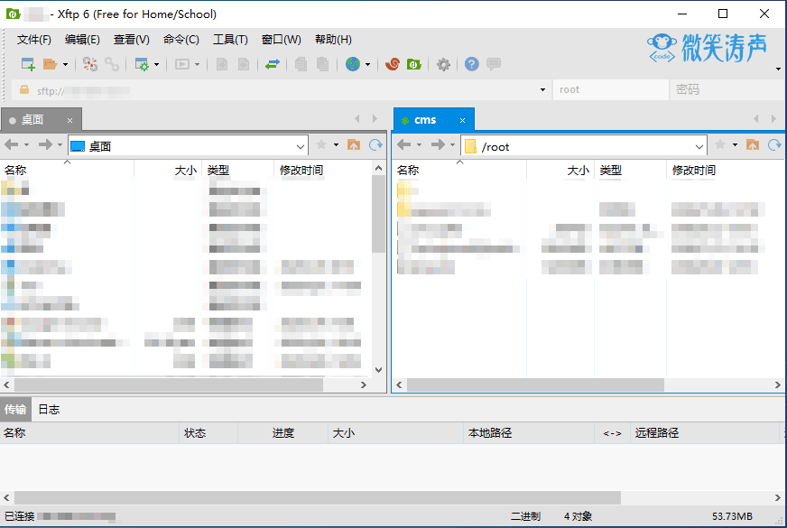Sort local files by 名称 column
This screenshot has width=787, height=528.
(x=67, y=171)
